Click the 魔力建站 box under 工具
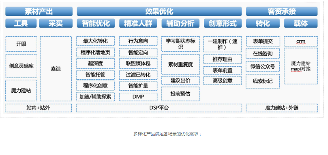Image resolution: width=328 pixels, height=155 pixels. point(21,91)
